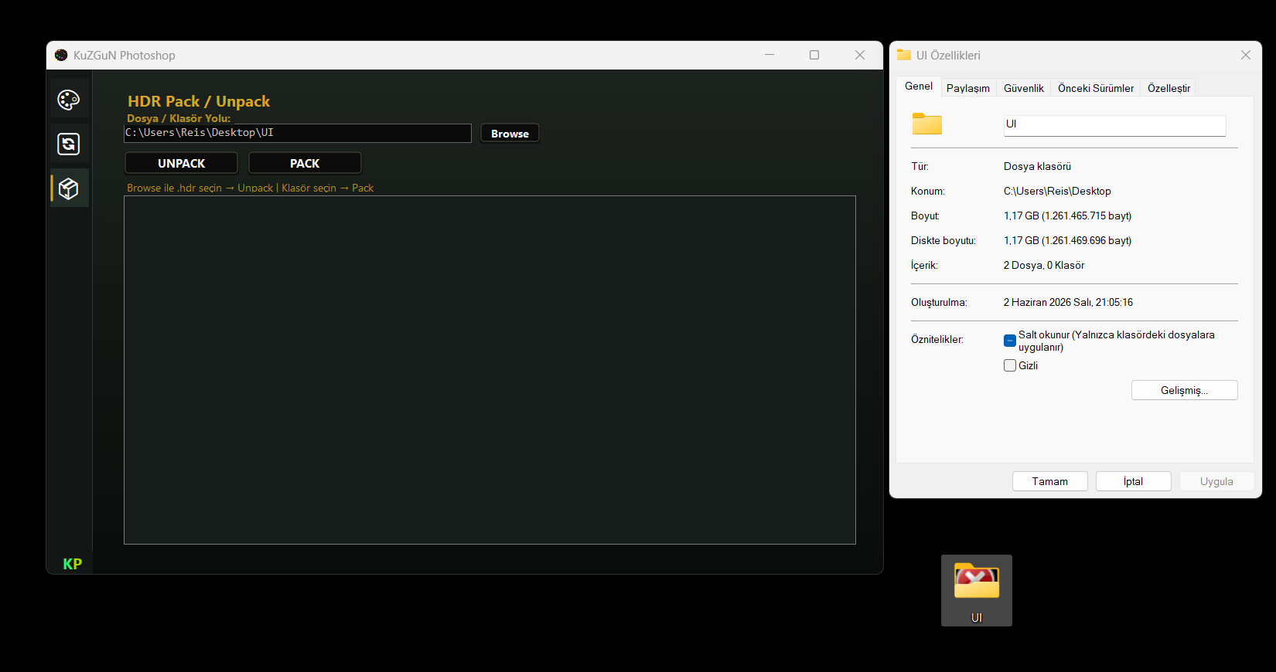Click the KuZGuN Photoshop title bar icon
The image size is (1276, 672).
tap(61, 55)
